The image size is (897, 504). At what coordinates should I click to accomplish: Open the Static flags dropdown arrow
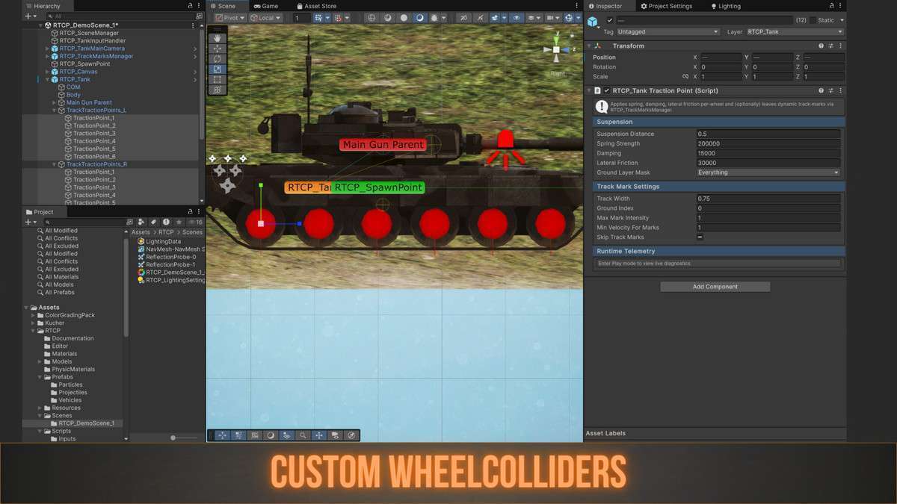(842, 20)
